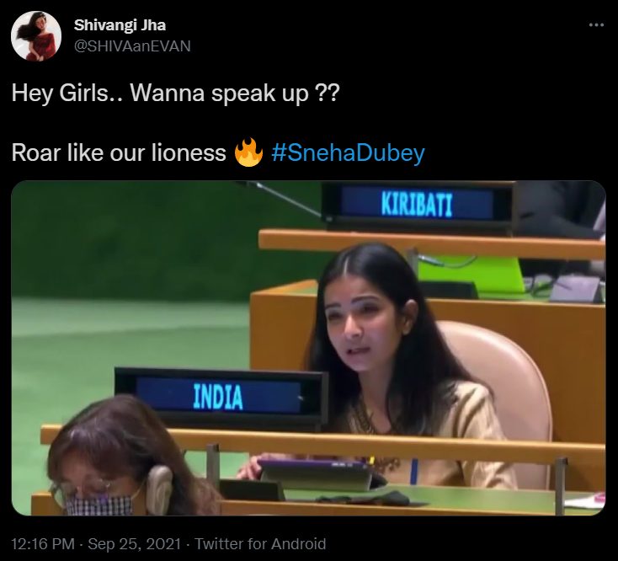Click the 12:16 PM timestamp

click(43, 543)
